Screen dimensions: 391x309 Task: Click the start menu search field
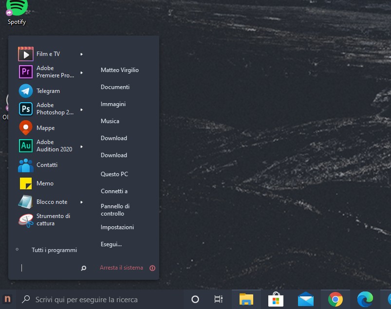pos(49,268)
